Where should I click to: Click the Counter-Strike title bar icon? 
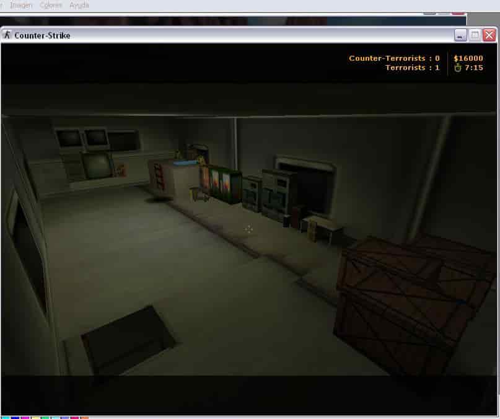click(x=7, y=35)
